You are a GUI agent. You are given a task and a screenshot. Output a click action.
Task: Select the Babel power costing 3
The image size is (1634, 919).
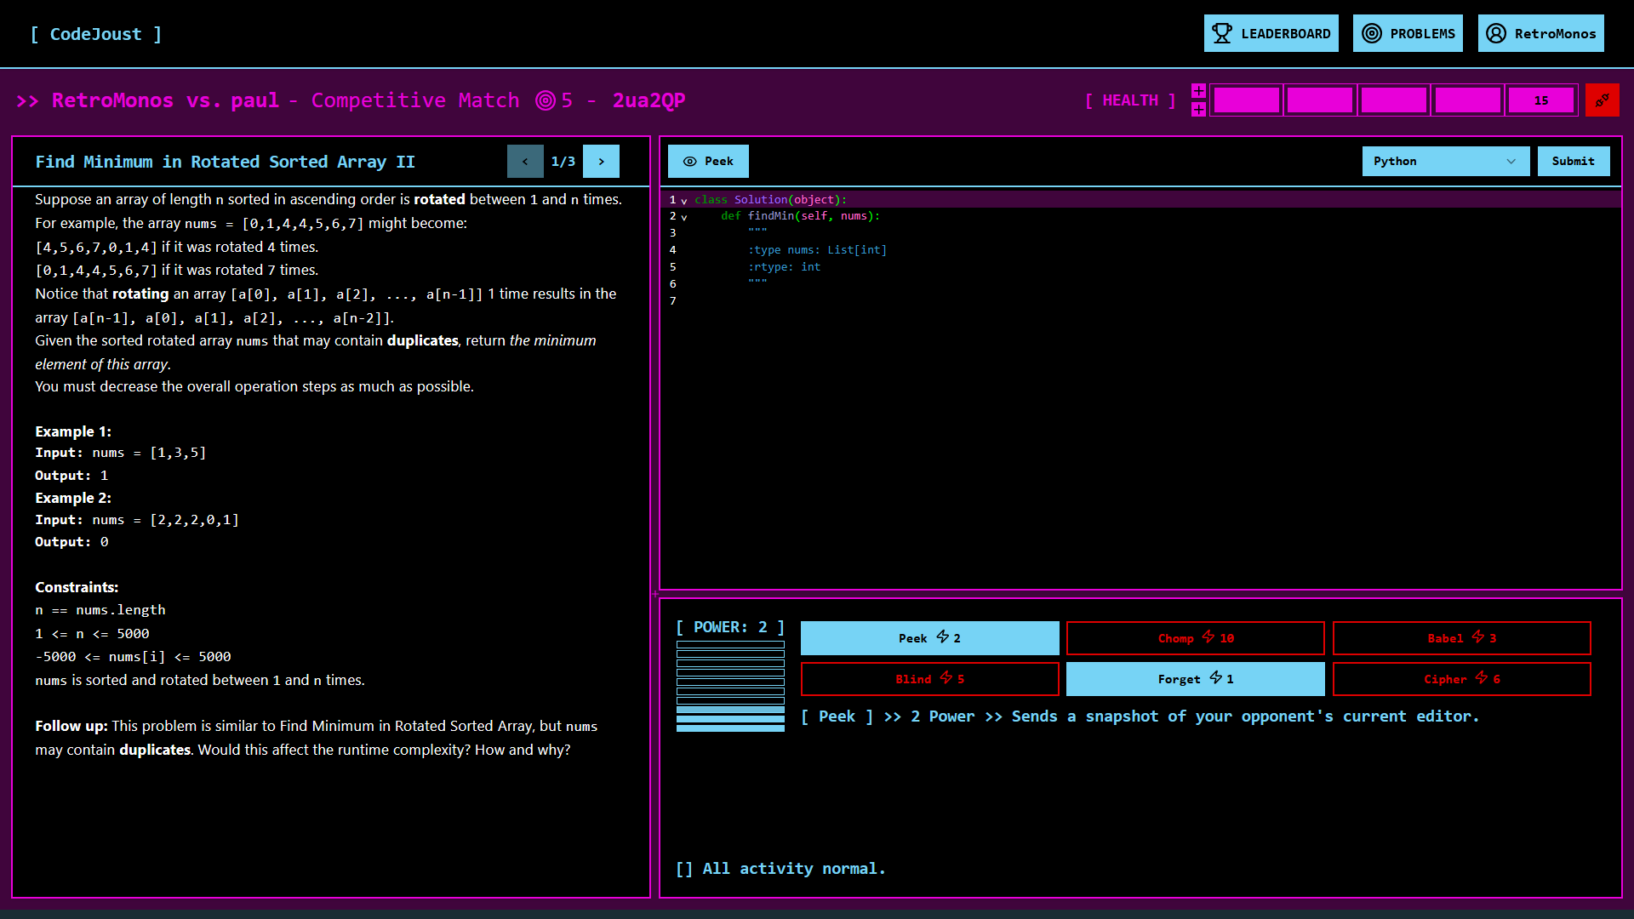coord(1461,638)
